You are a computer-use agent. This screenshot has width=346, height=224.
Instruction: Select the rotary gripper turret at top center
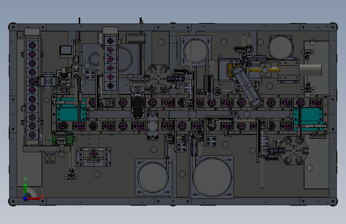tap(158, 79)
